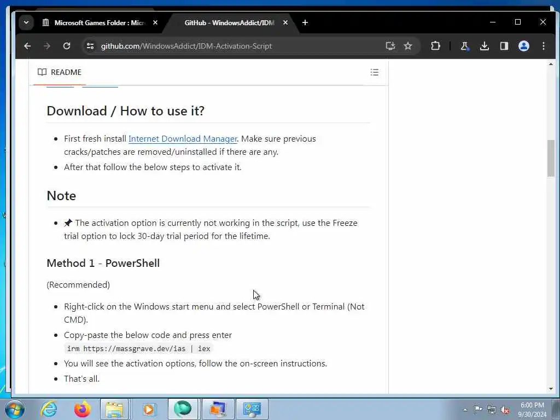Click the Note heading
Screen dimensions: 560x420
coord(61,196)
